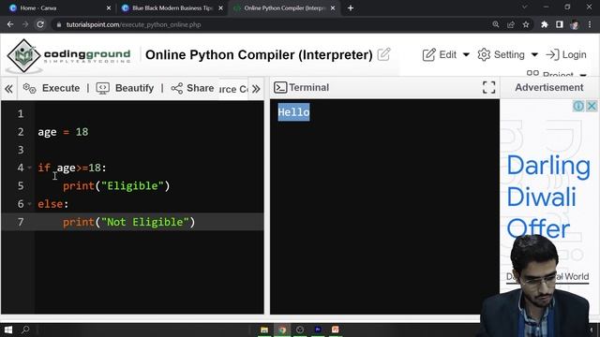
Task: Fold the else block on line 6
Action: [29, 204]
